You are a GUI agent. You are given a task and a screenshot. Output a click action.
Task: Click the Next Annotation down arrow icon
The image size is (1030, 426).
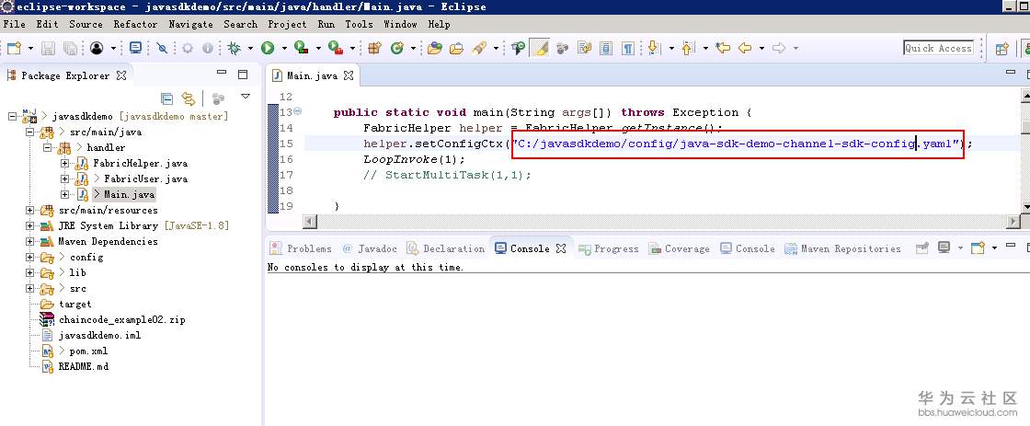tap(653, 48)
